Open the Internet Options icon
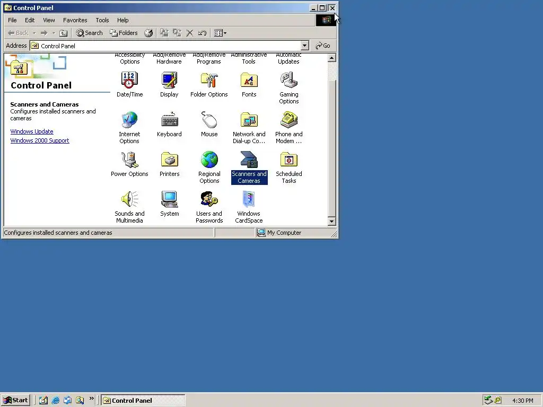Image resolution: width=543 pixels, height=407 pixels. pyautogui.click(x=129, y=120)
